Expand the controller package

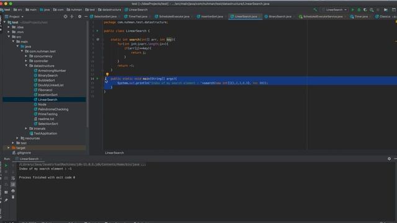26,61
